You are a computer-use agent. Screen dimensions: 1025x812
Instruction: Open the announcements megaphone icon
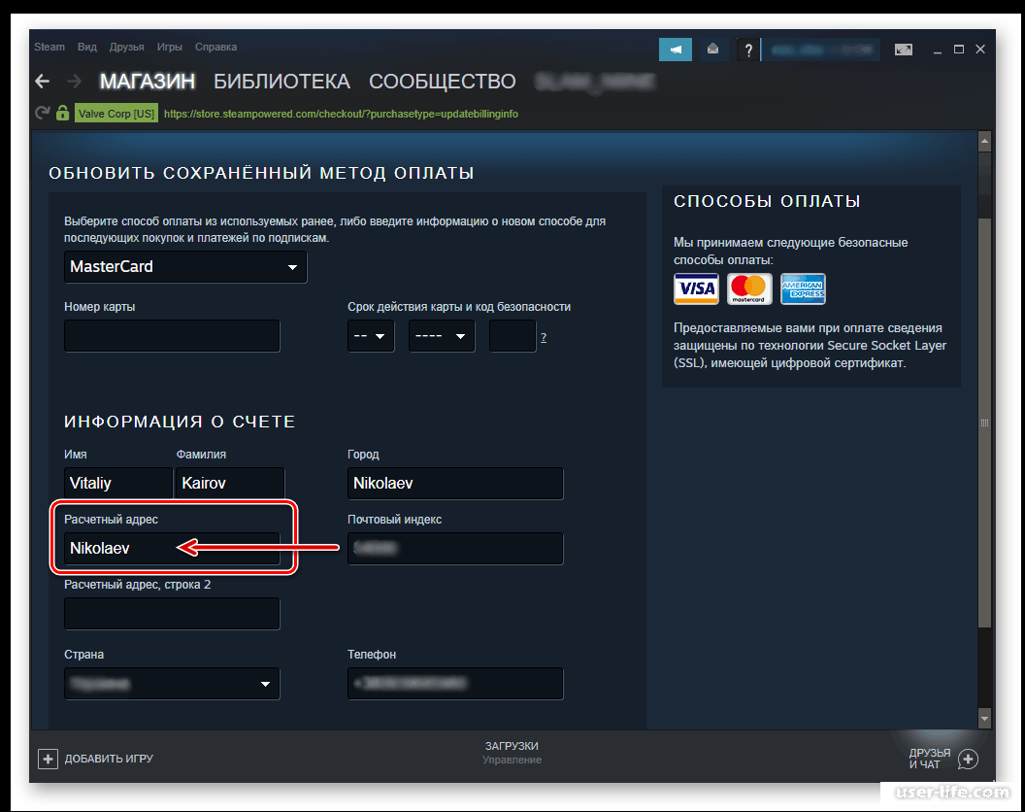[x=676, y=50]
